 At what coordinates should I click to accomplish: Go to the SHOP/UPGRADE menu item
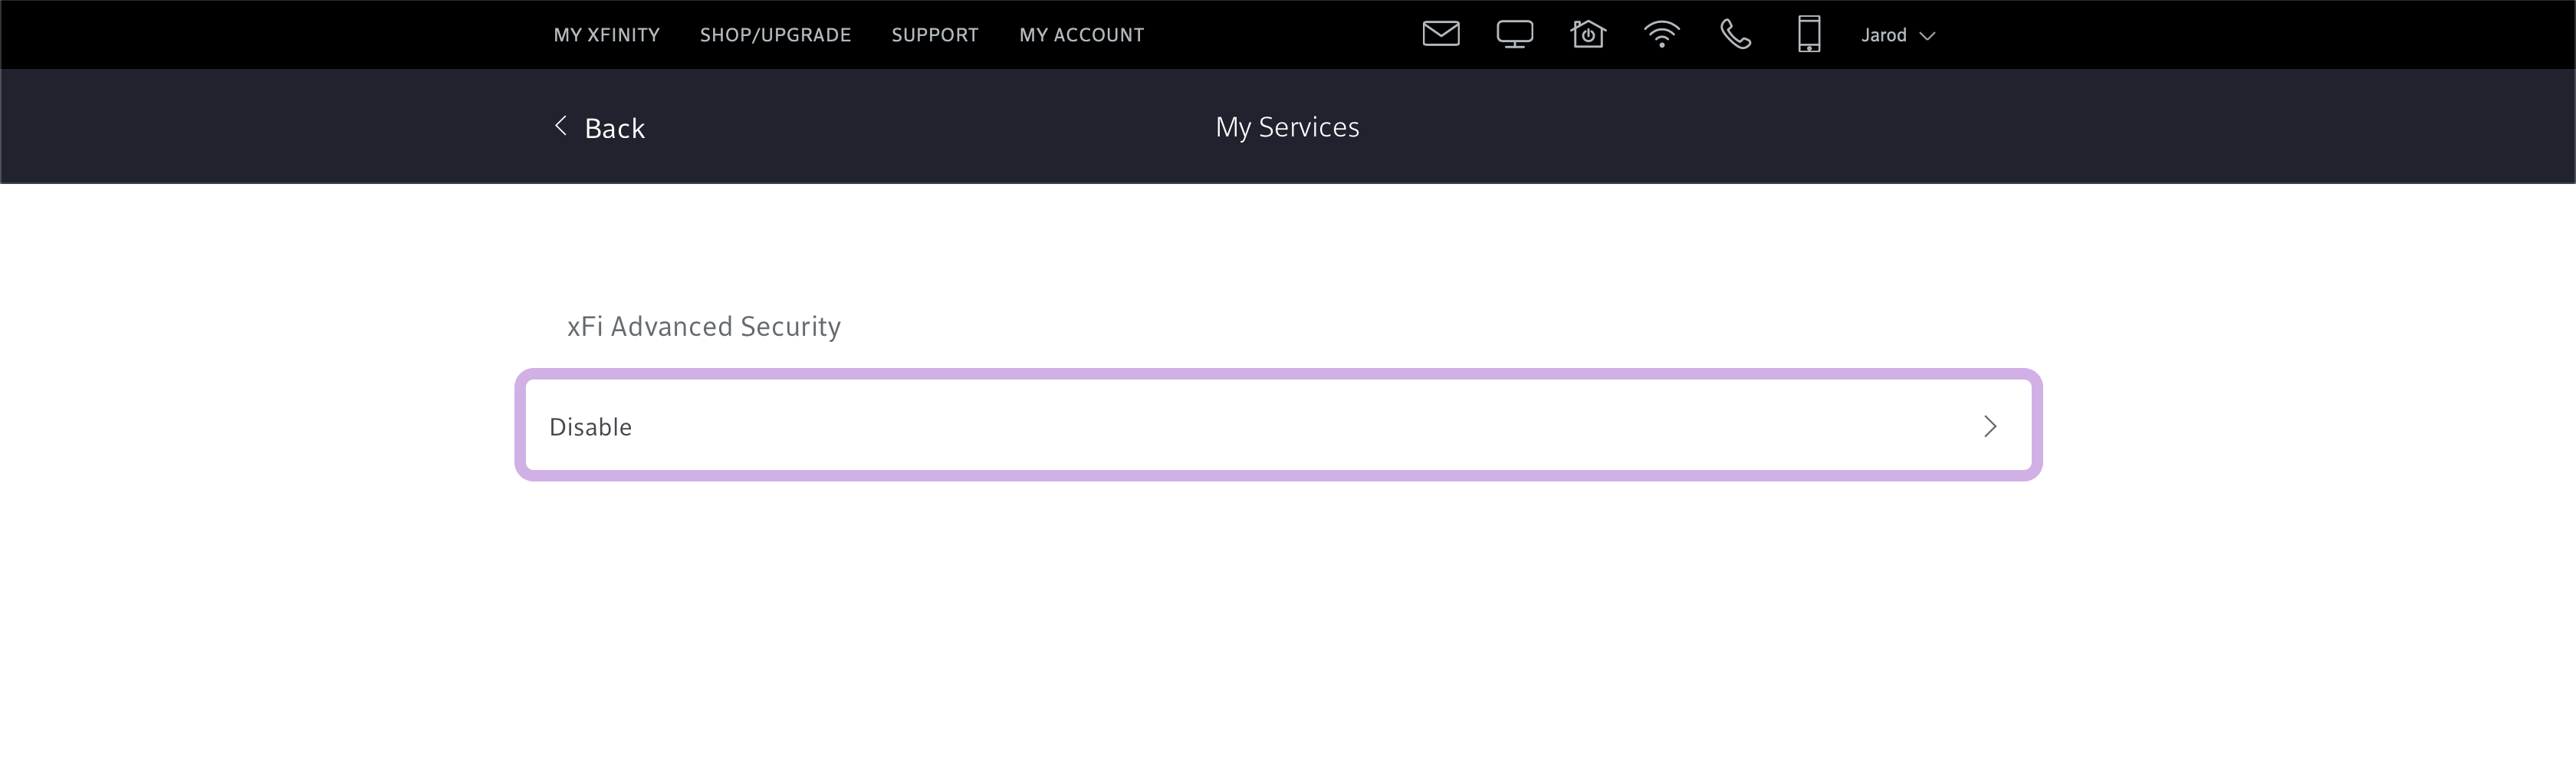[775, 35]
